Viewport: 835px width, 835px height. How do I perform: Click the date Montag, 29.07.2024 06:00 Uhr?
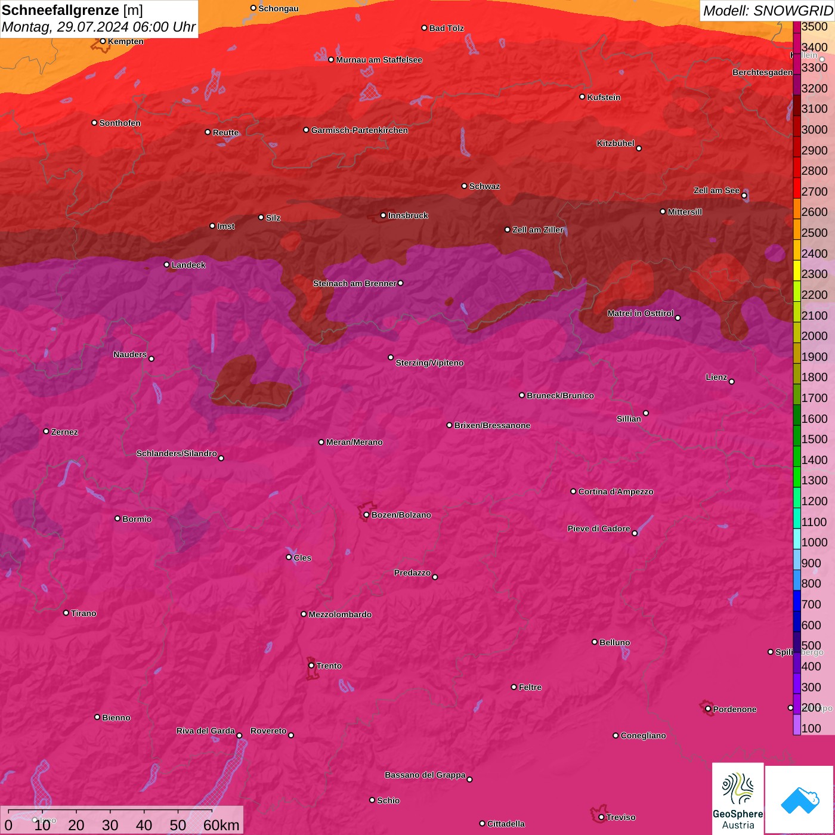pyautogui.click(x=98, y=27)
